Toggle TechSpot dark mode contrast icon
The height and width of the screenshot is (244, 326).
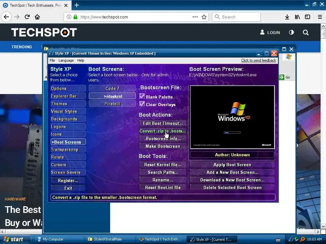click(x=291, y=32)
